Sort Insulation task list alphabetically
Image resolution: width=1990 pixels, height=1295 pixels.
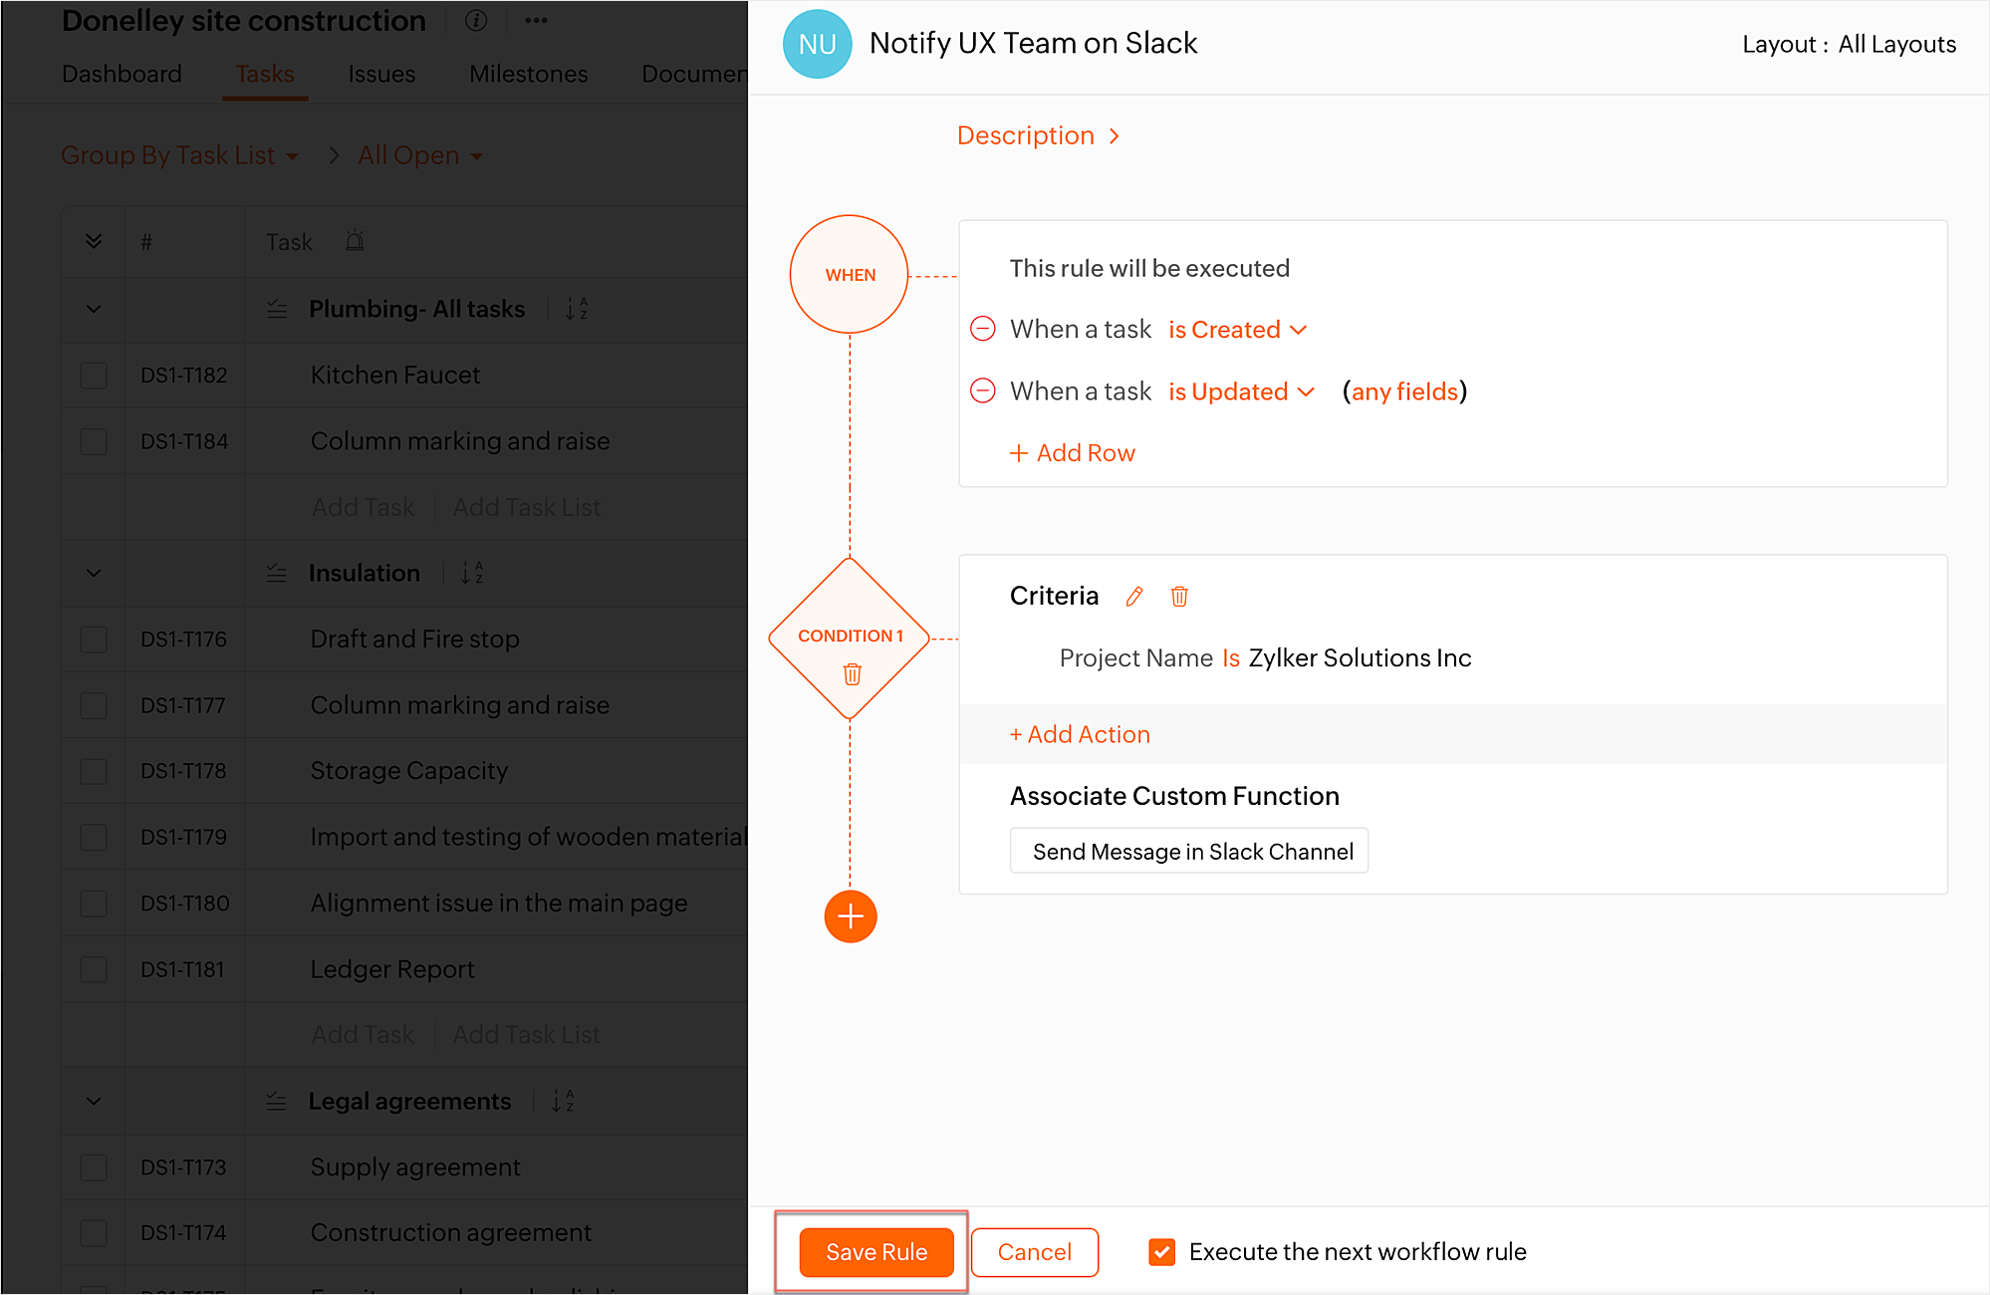tap(470, 573)
